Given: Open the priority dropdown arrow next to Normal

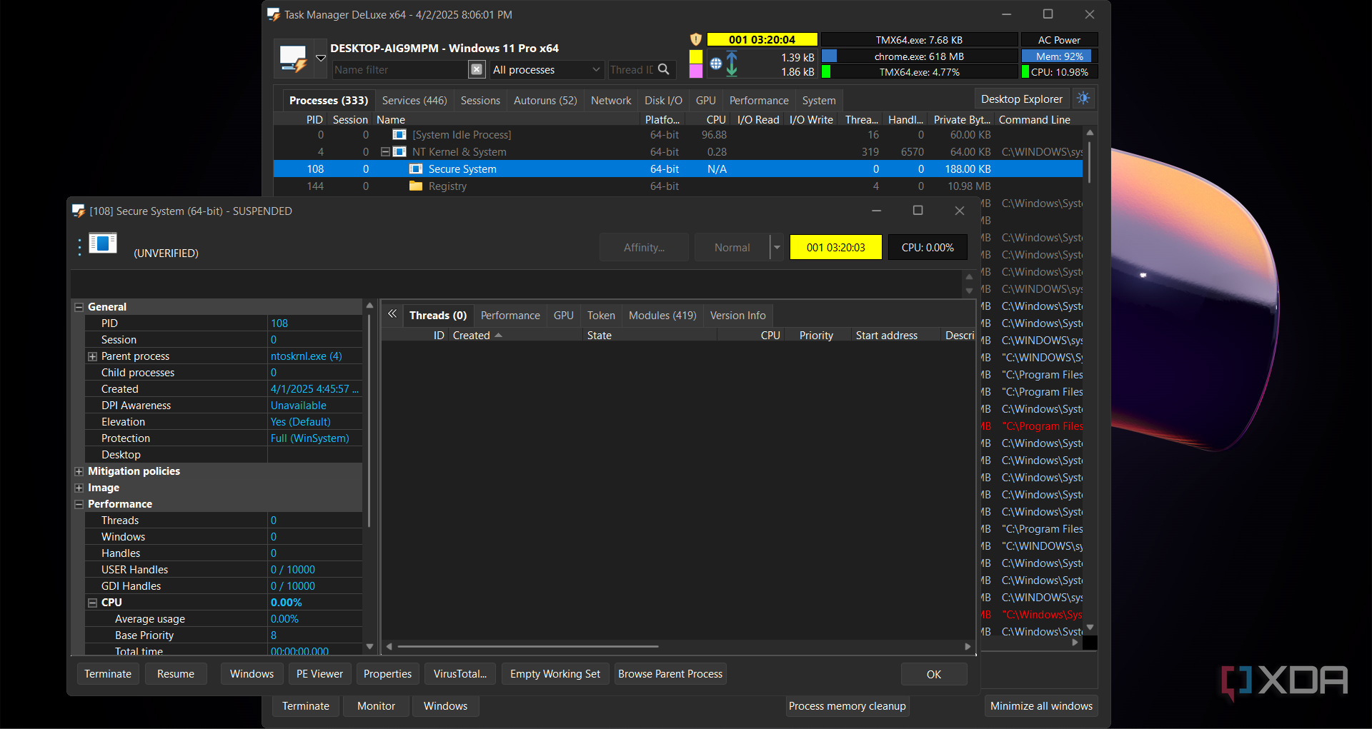Looking at the screenshot, I should click(x=777, y=248).
